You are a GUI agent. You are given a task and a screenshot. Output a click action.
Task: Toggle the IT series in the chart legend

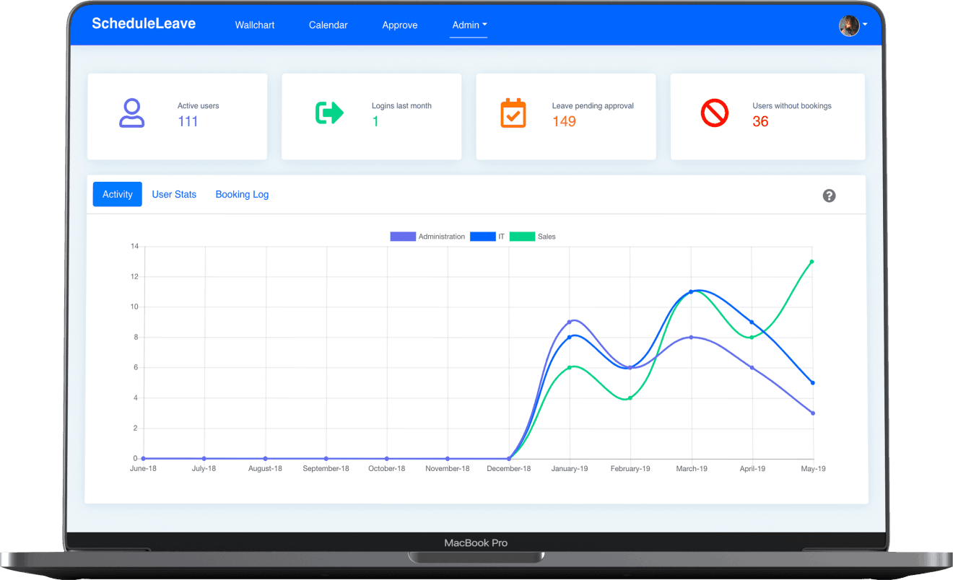pyautogui.click(x=492, y=236)
